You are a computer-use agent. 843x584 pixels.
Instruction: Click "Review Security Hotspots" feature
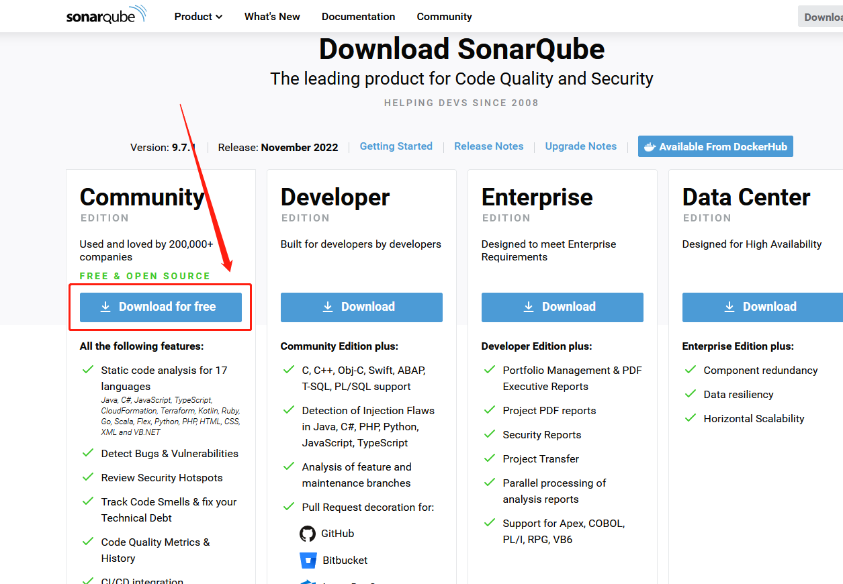[x=162, y=478]
